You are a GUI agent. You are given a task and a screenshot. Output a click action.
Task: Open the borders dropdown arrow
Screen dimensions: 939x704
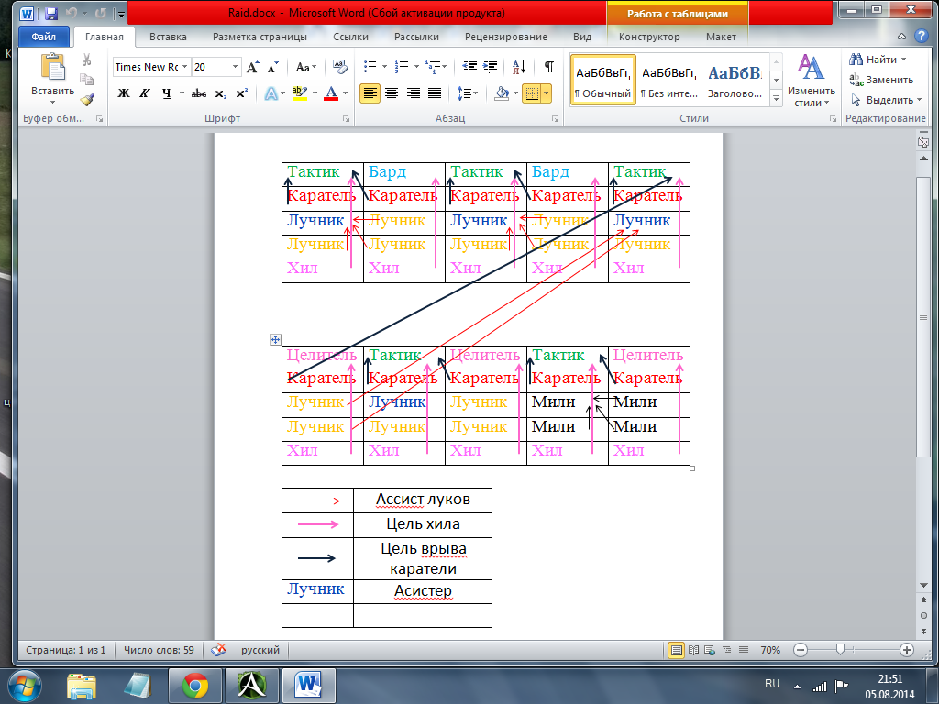tap(547, 93)
